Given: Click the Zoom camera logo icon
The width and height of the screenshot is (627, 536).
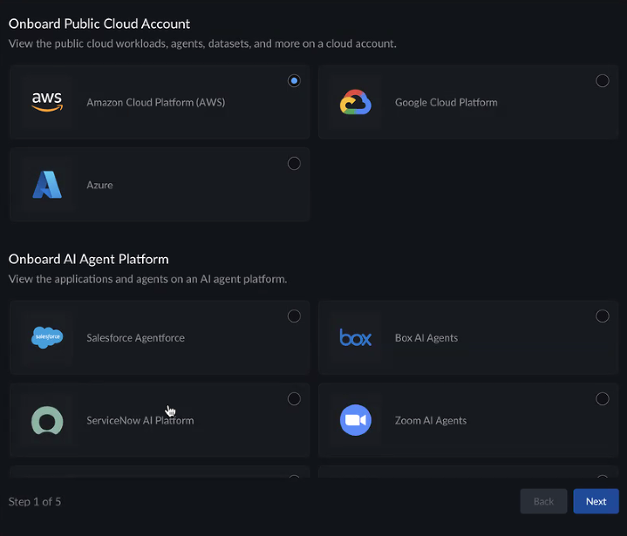Looking at the screenshot, I should point(356,420).
